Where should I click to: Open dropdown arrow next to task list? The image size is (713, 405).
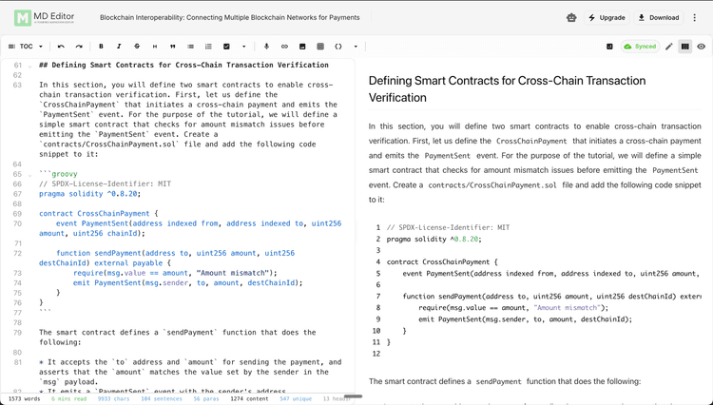tap(243, 46)
